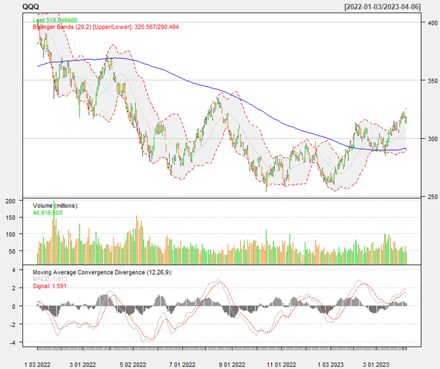Click the 100 volume axis label
Viewport: 440px width, 369px height.
[x=11, y=234]
